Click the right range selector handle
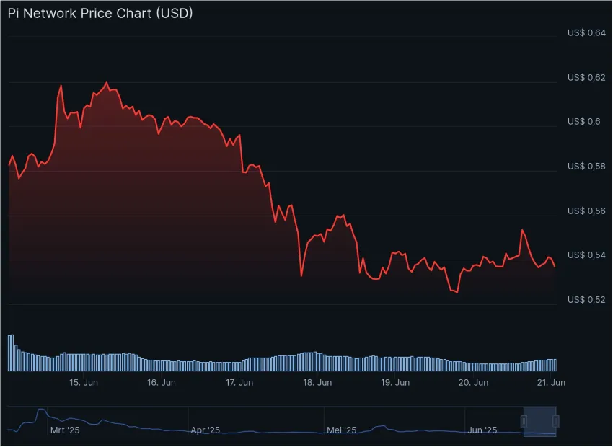The height and width of the screenshot is (447, 613). (x=556, y=420)
